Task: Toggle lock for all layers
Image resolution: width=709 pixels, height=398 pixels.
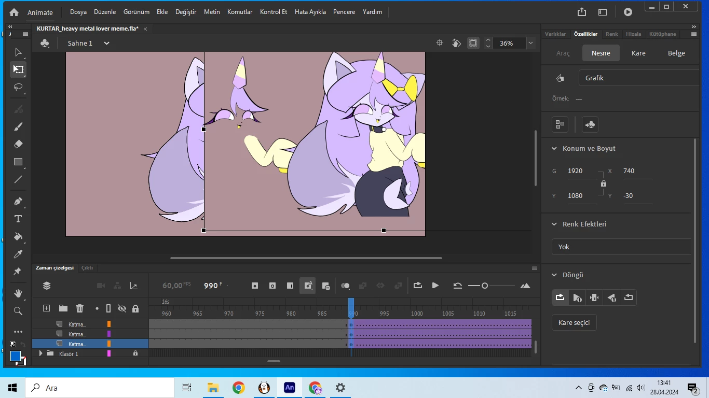Action: tap(135, 308)
